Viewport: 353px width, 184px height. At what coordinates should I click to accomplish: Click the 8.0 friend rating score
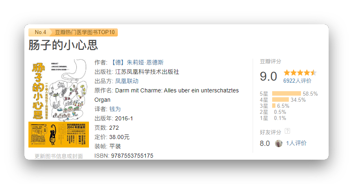pyautogui.click(x=265, y=143)
